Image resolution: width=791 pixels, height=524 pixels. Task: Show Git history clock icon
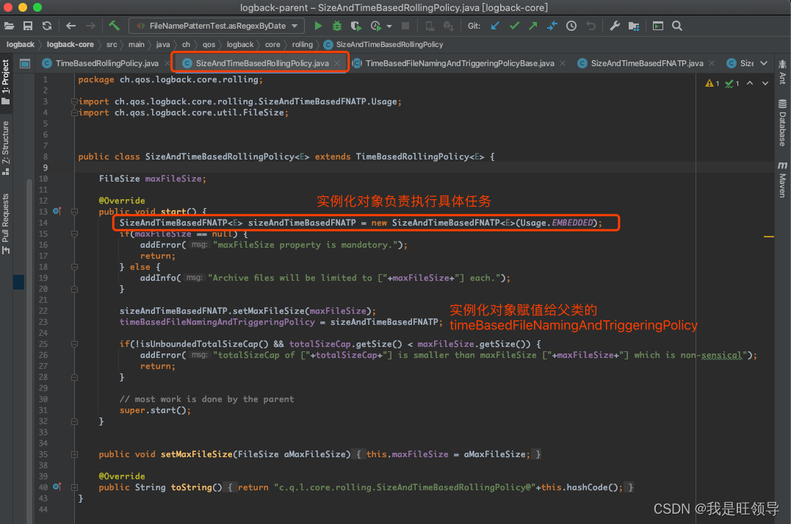click(x=571, y=26)
